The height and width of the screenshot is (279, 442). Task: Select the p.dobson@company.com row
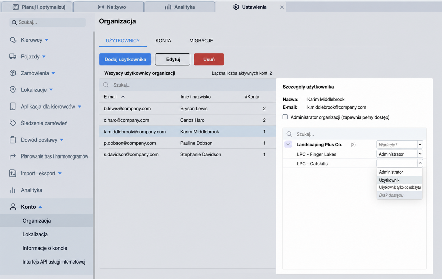[x=188, y=143]
